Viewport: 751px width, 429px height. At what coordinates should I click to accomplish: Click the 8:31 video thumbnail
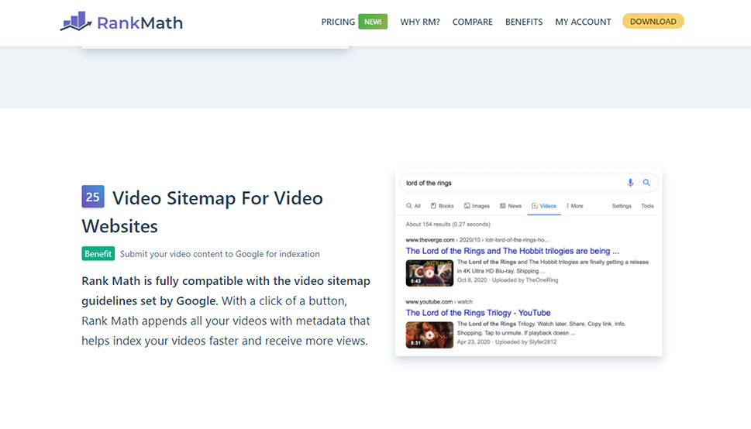coord(429,335)
